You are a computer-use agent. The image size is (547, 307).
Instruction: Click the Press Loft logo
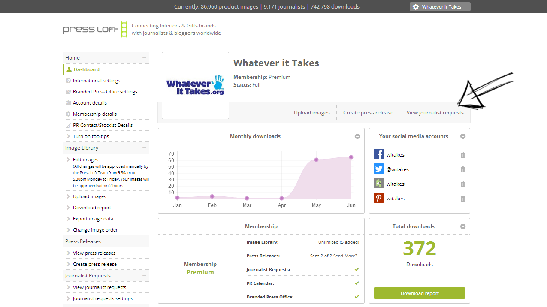pos(95,29)
